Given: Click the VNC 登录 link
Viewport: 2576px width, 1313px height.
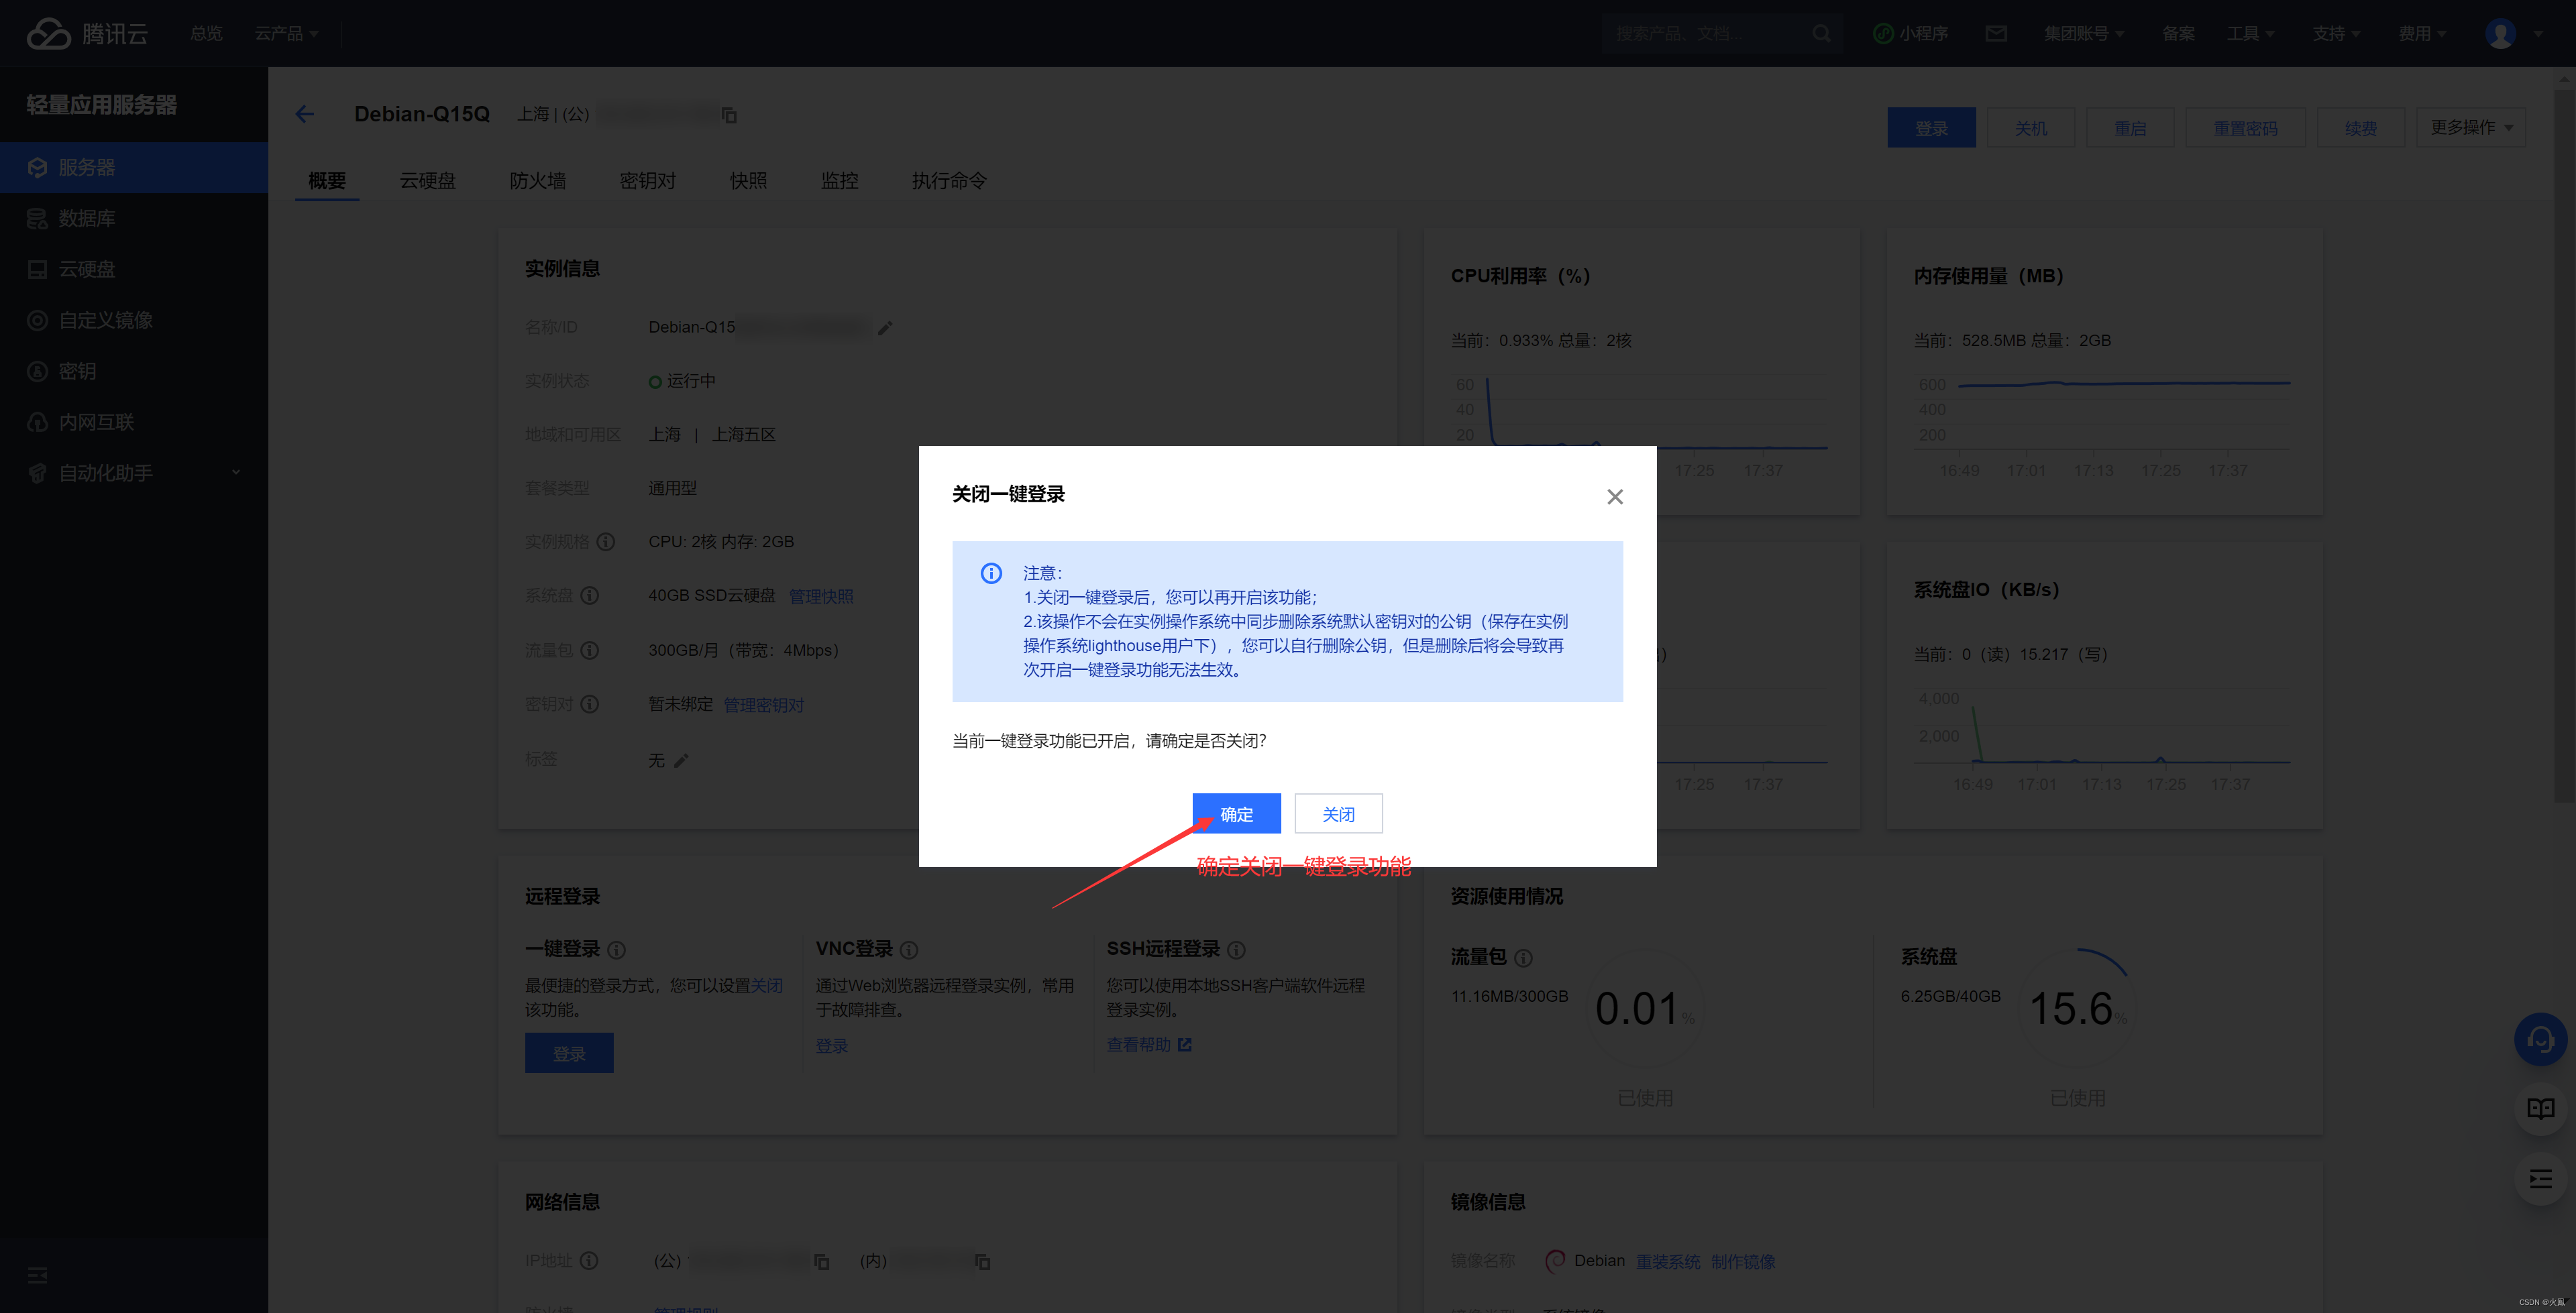Looking at the screenshot, I should [x=831, y=1046].
